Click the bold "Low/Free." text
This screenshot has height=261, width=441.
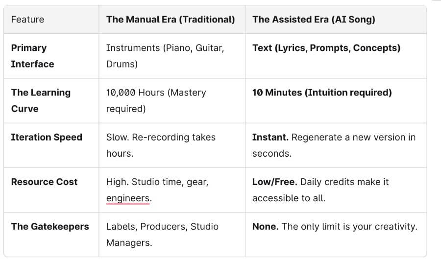(x=274, y=182)
